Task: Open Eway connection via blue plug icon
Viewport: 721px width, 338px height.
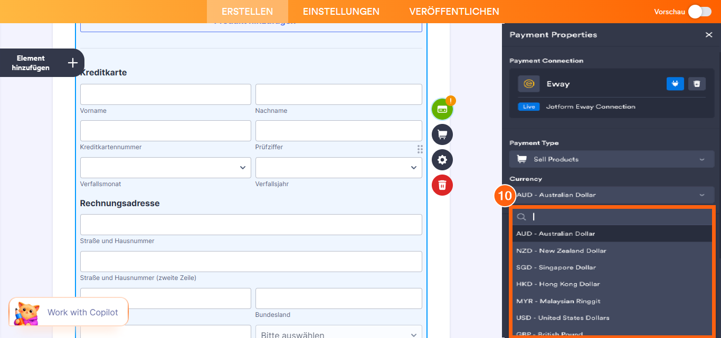Action: (675, 83)
